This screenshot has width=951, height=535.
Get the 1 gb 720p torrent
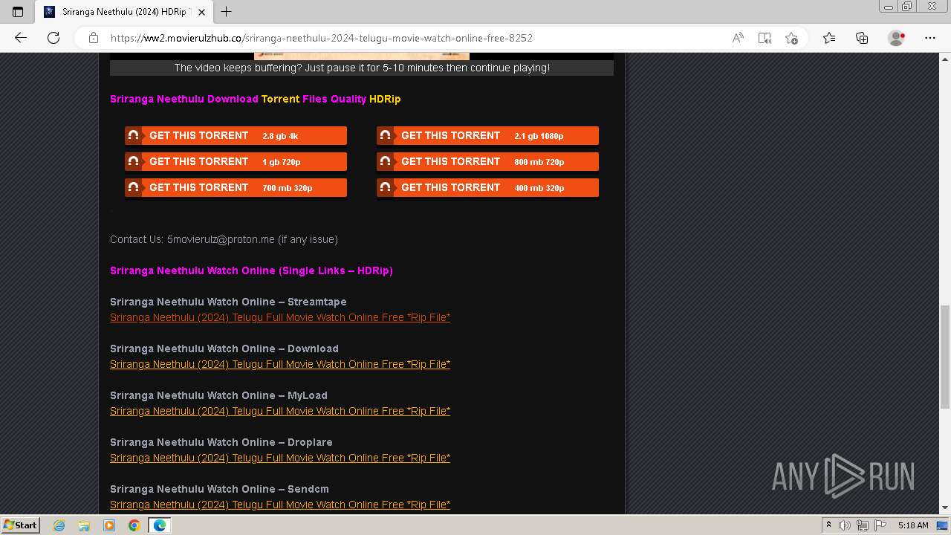pyautogui.click(x=236, y=161)
